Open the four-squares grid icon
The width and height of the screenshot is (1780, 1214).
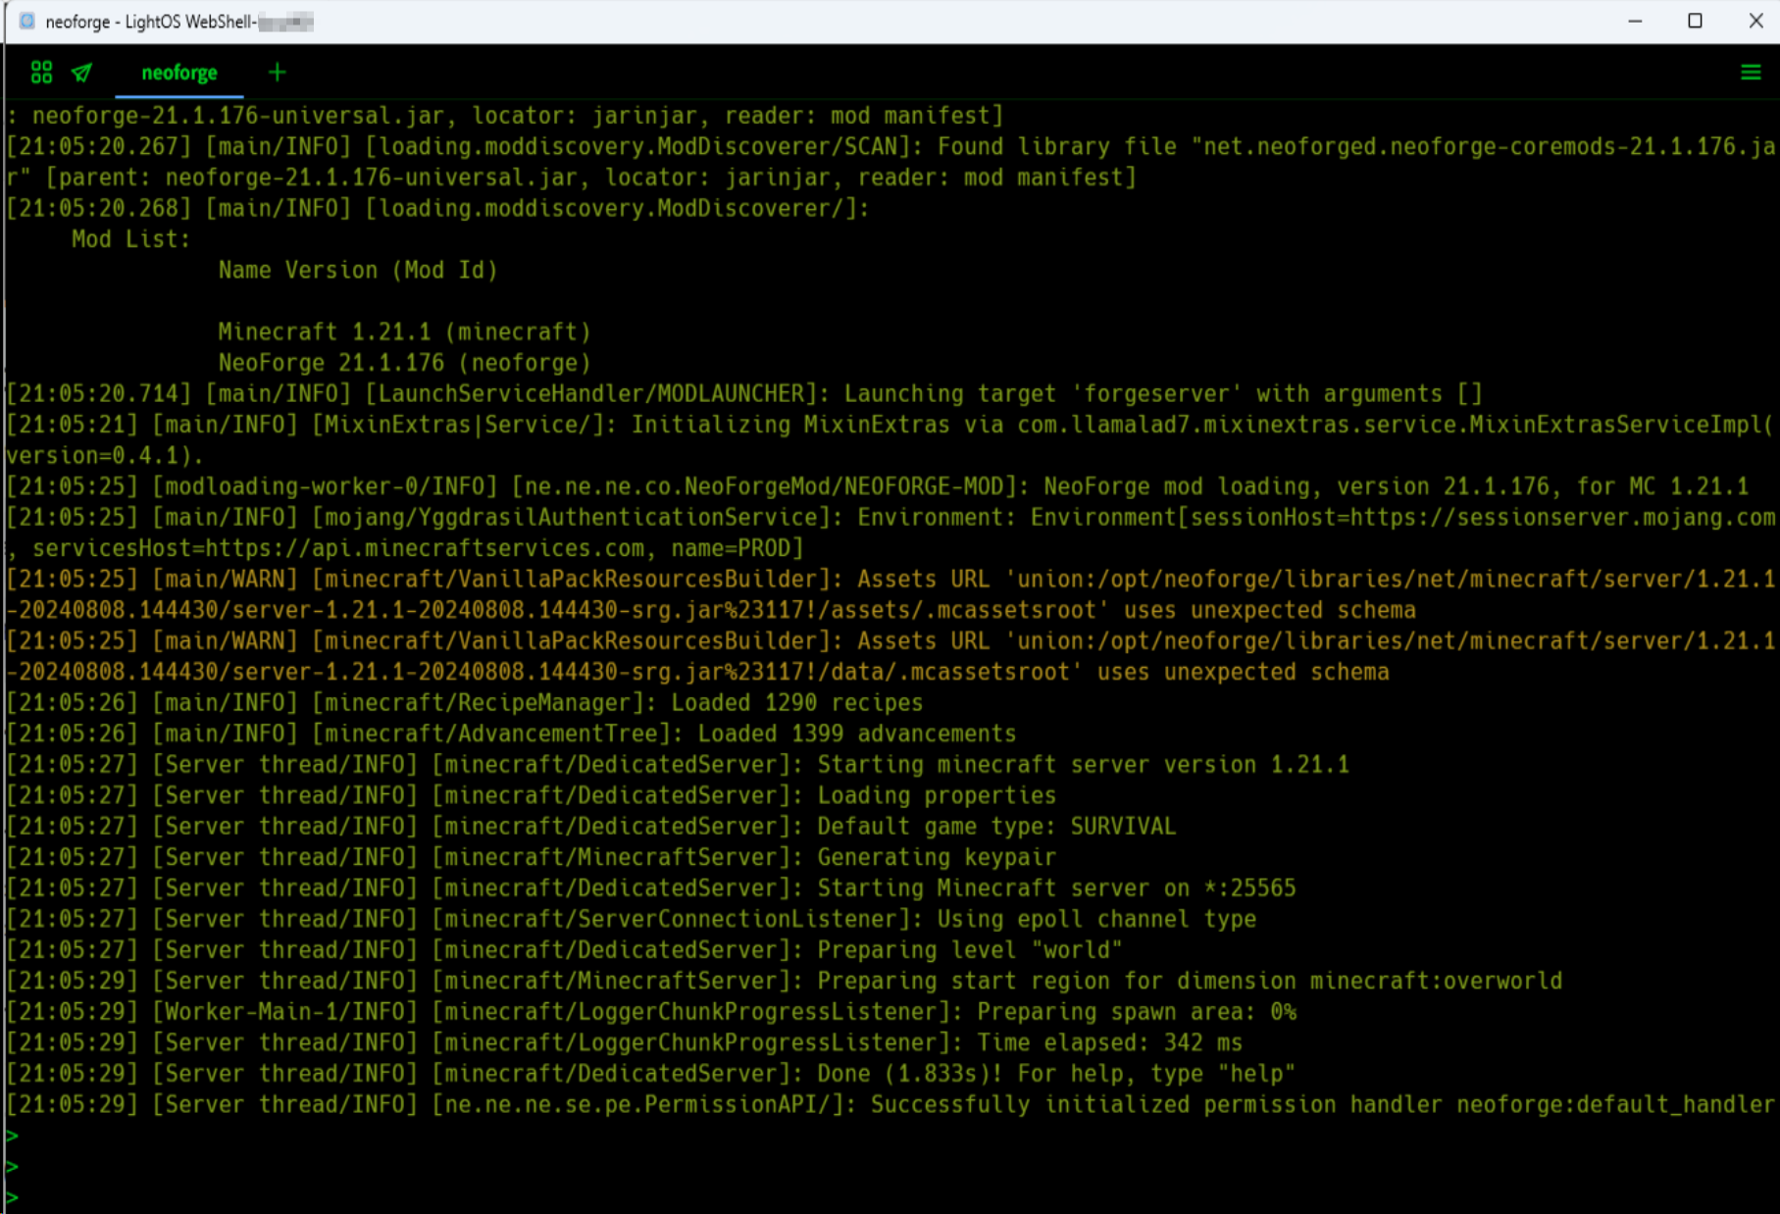click(41, 73)
